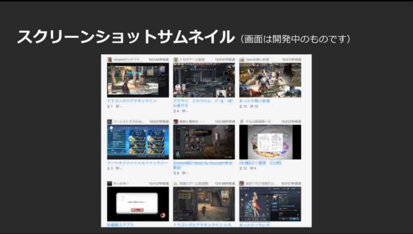Click the 13分37秒経過 elapsed time label

tap(291, 184)
